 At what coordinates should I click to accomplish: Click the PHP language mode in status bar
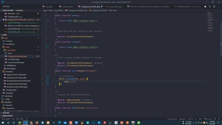pyautogui.click(x=200, y=119)
